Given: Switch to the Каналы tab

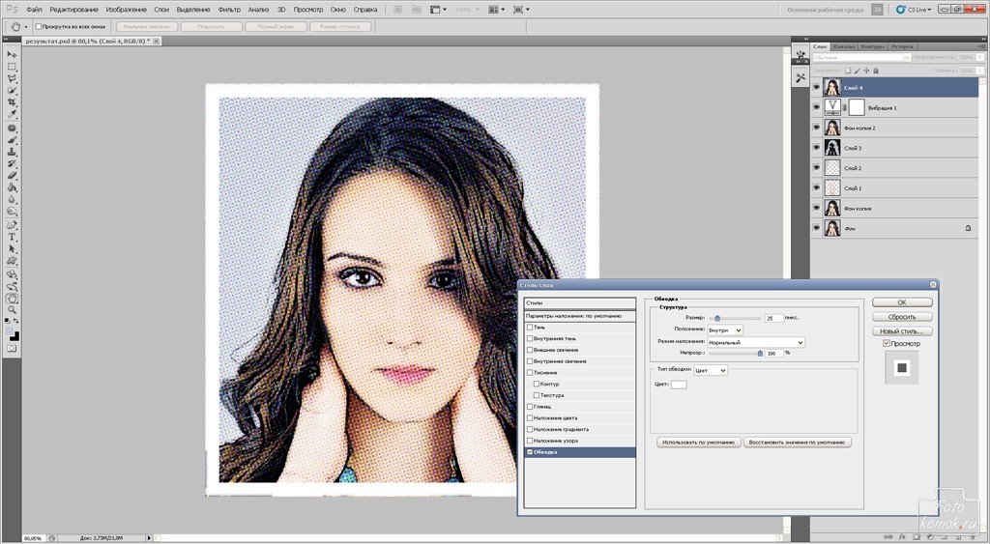Looking at the screenshot, I should pos(844,46).
